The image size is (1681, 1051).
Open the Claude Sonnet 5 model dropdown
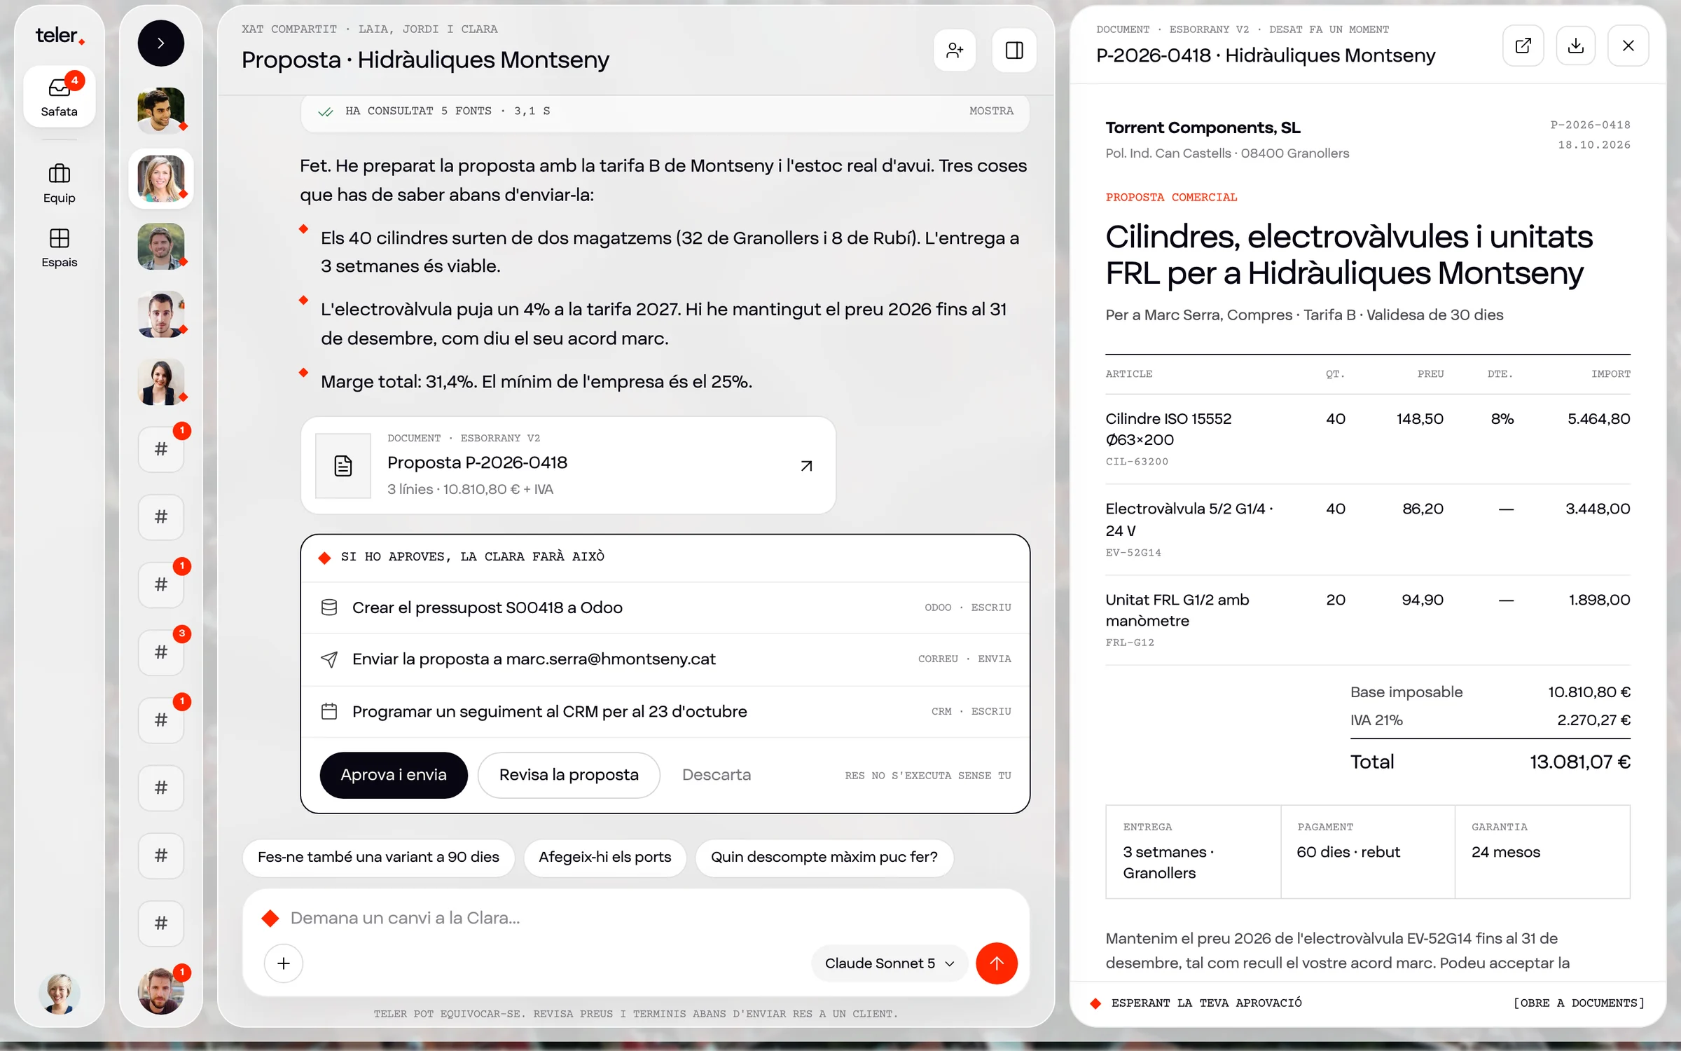889,963
